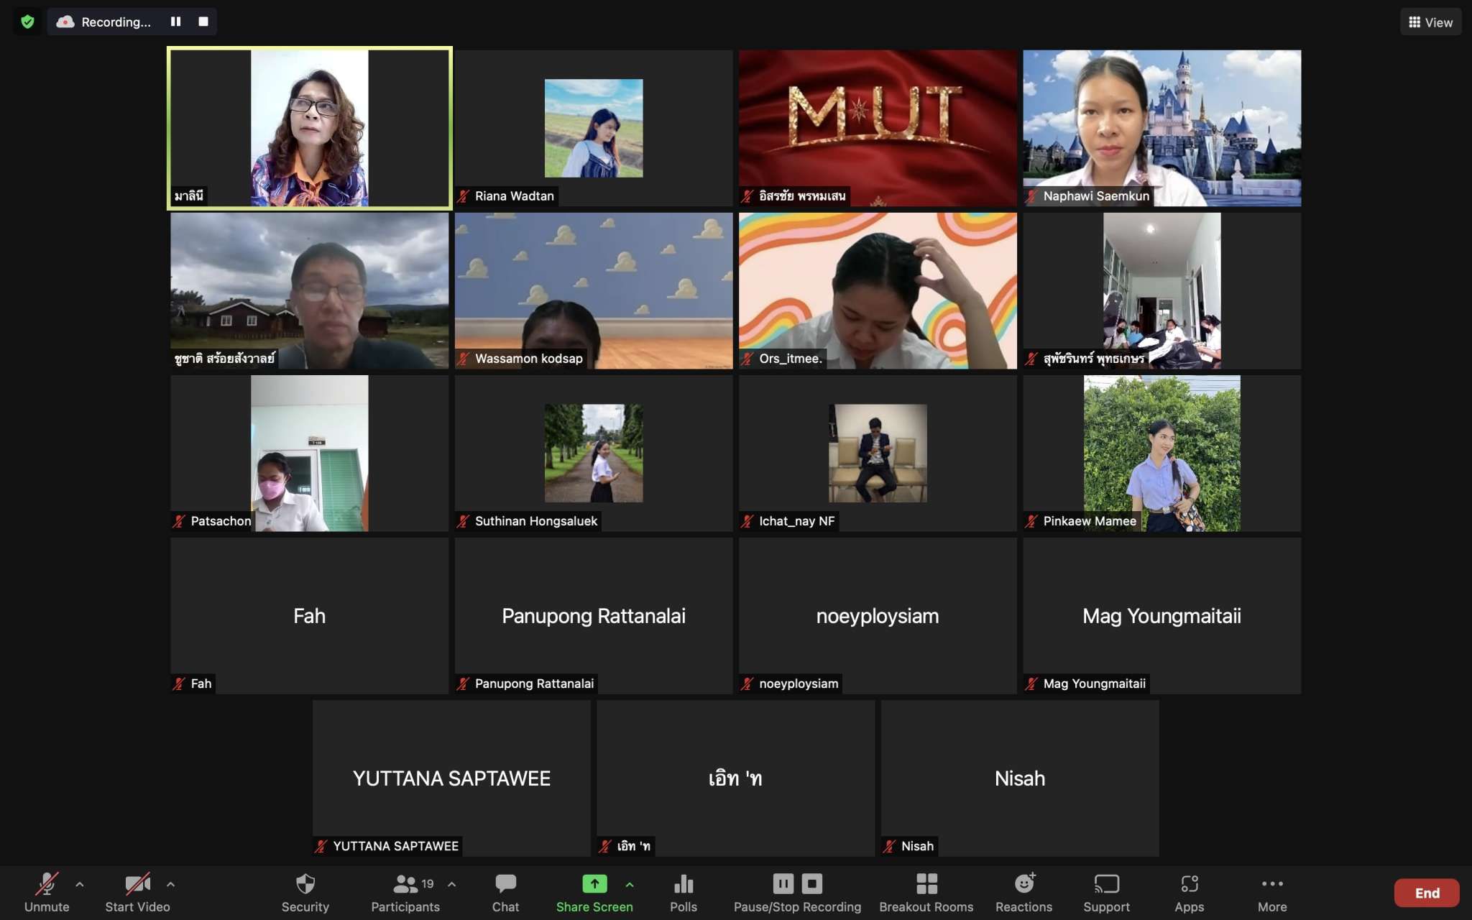Open the Security shield icon
This screenshot has height=920, width=1472.
(x=305, y=884)
